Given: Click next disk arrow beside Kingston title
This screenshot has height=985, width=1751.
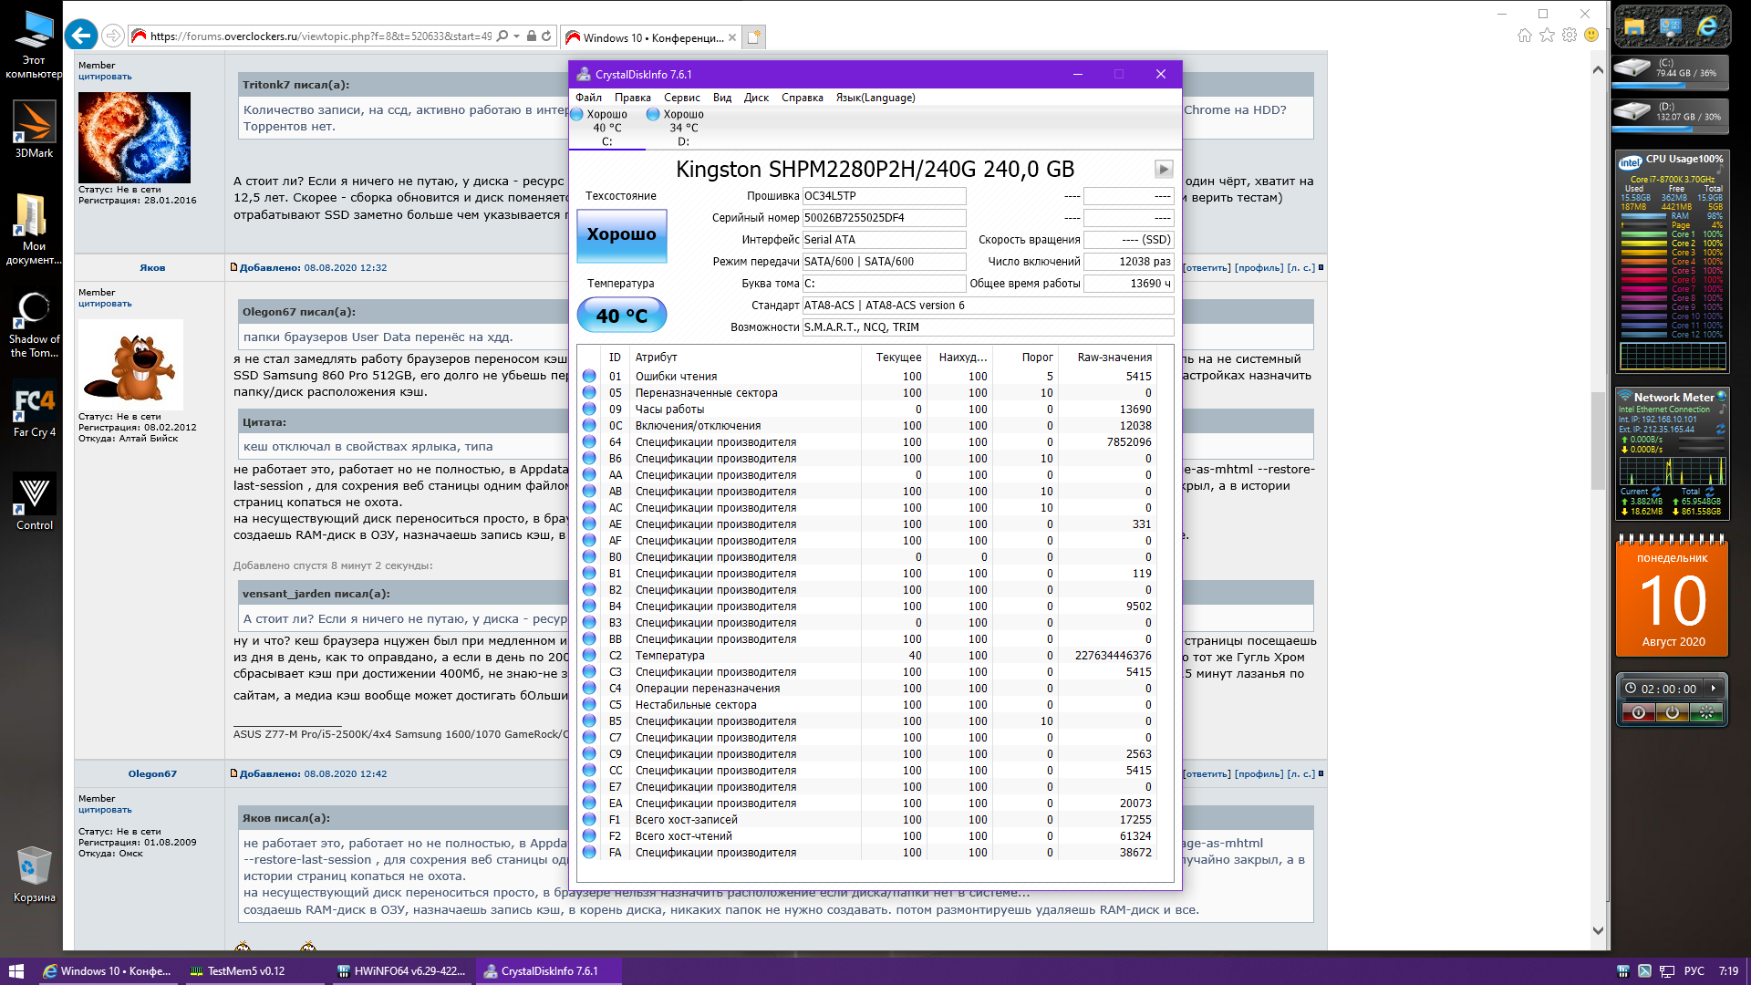Looking at the screenshot, I should tap(1163, 169).
